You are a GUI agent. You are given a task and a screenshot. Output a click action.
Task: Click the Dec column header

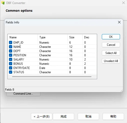(x=90, y=37)
